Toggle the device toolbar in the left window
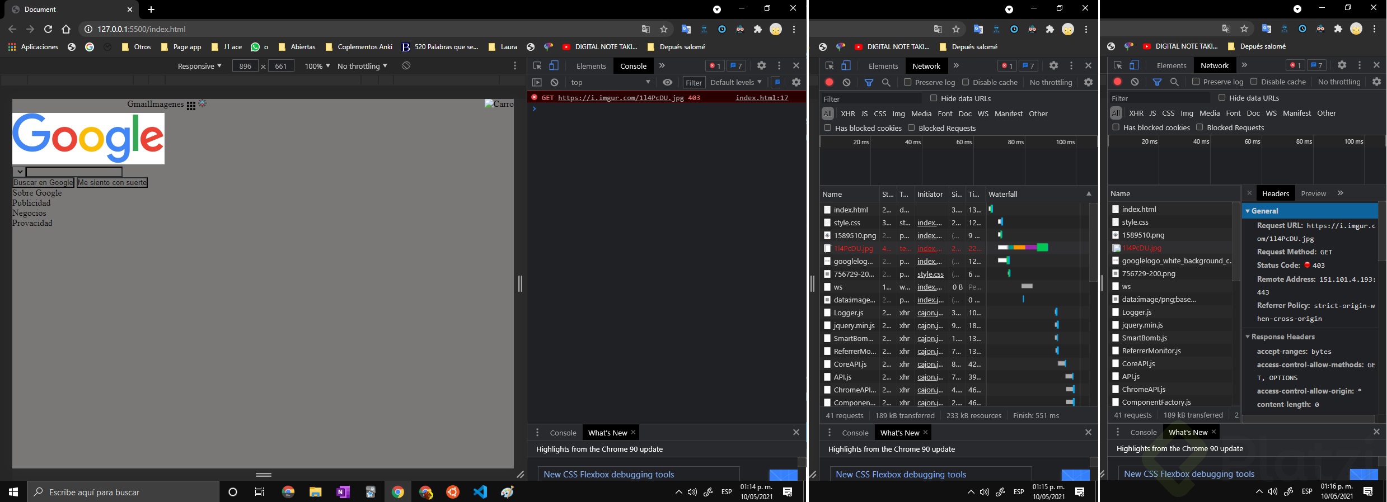The height and width of the screenshot is (502, 1387). pos(554,65)
